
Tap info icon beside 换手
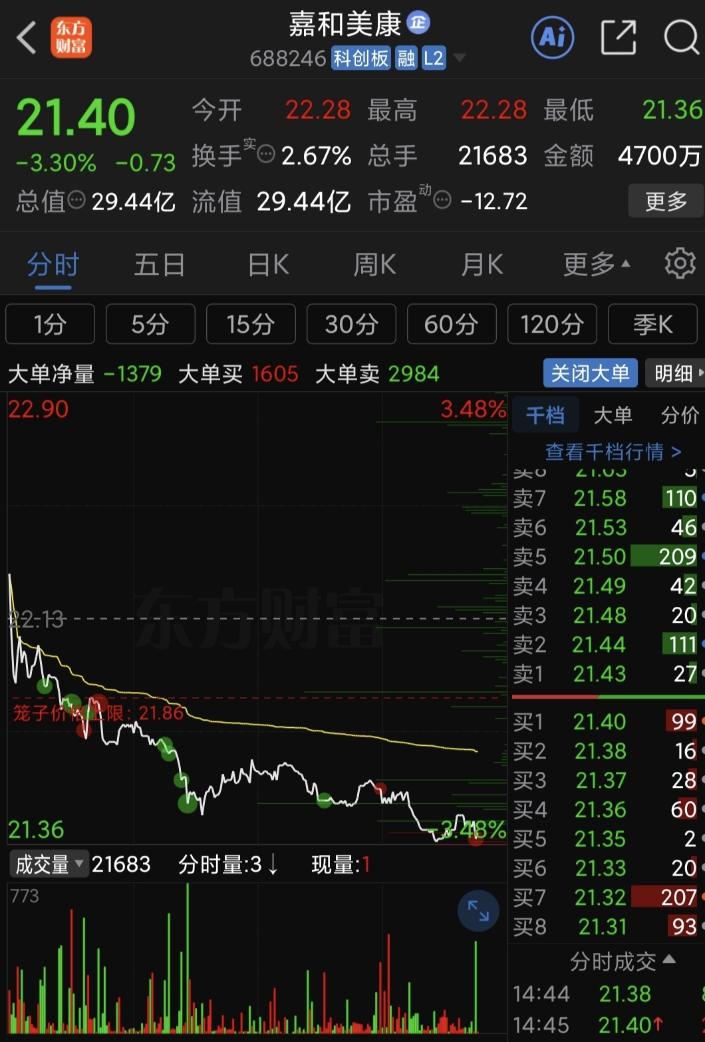[265, 154]
